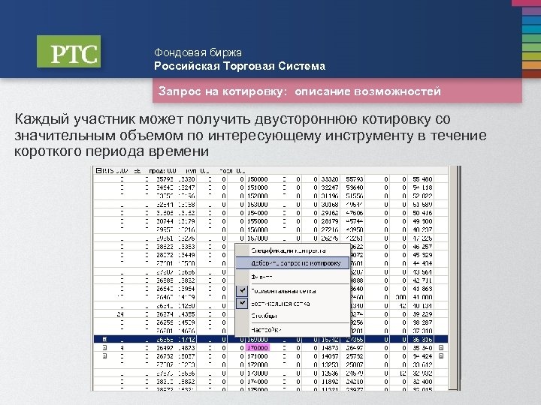Click the last-column value 41 869
The height and width of the screenshot is (405, 541).
coord(422,289)
